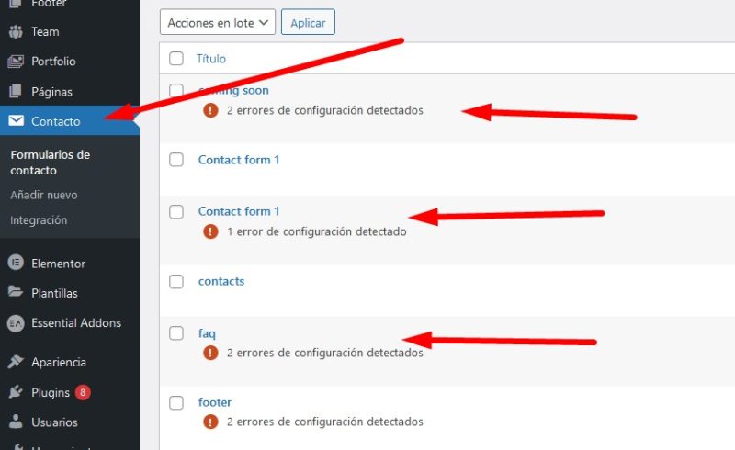Tick the footer form checkbox

coord(176,402)
